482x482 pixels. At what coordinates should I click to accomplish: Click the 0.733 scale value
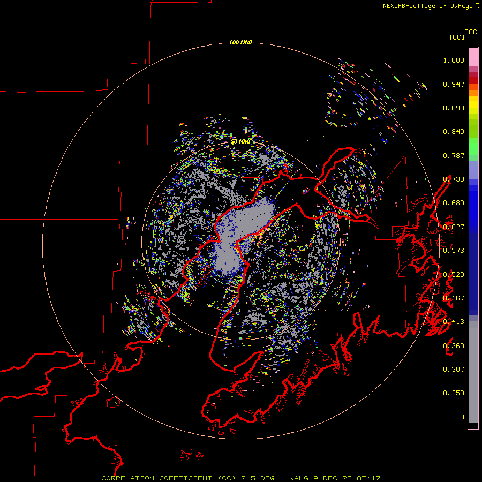pos(454,179)
